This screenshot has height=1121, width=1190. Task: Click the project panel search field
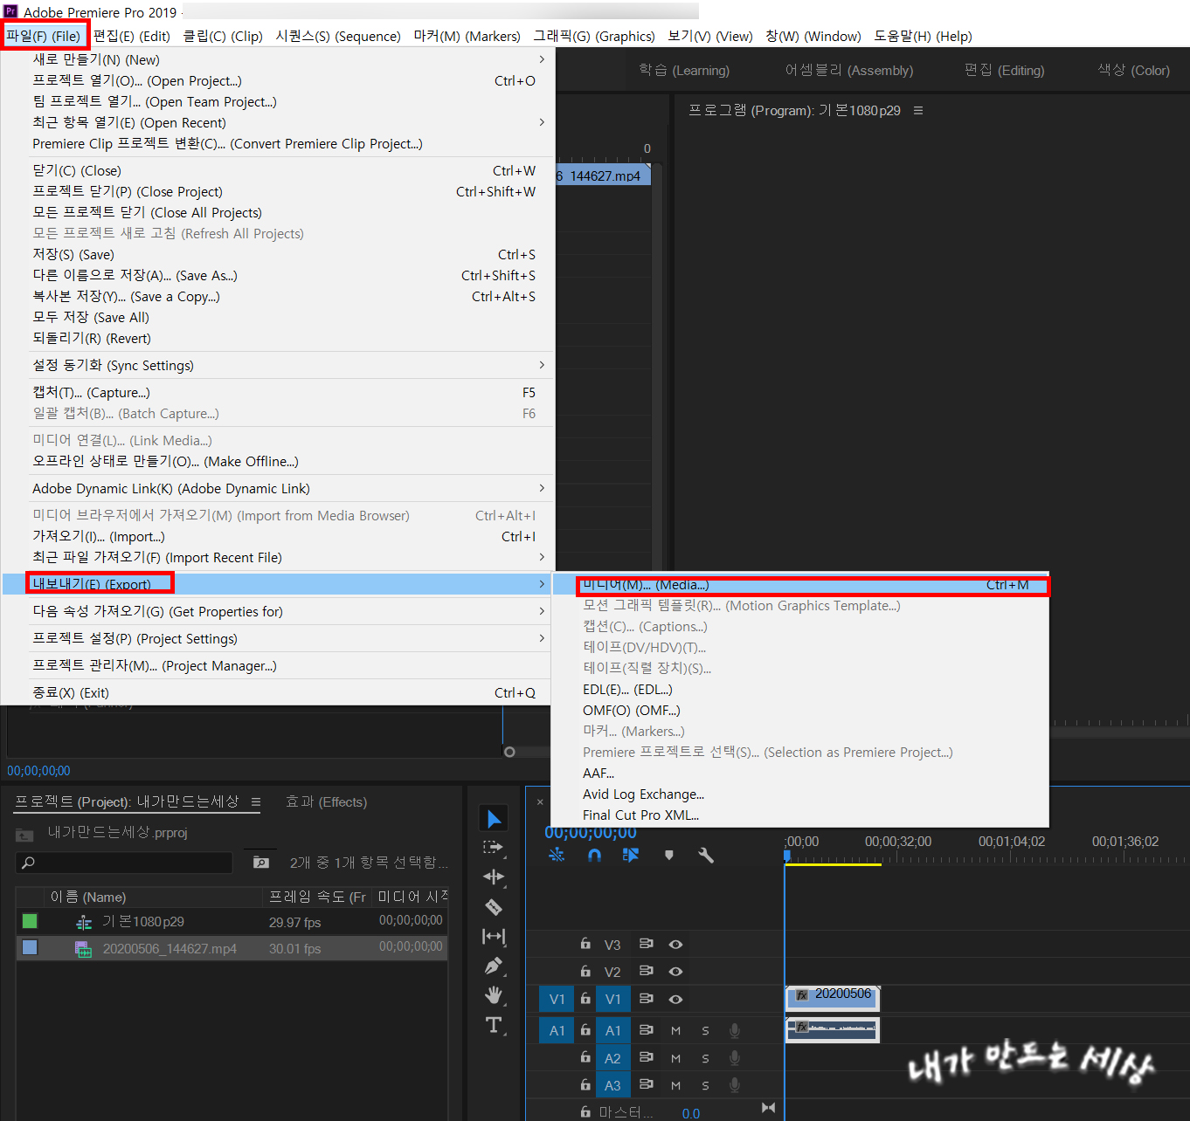point(124,863)
